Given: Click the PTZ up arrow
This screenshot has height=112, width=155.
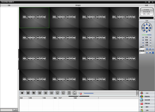Looking at the screenshot, I should click(147, 24).
